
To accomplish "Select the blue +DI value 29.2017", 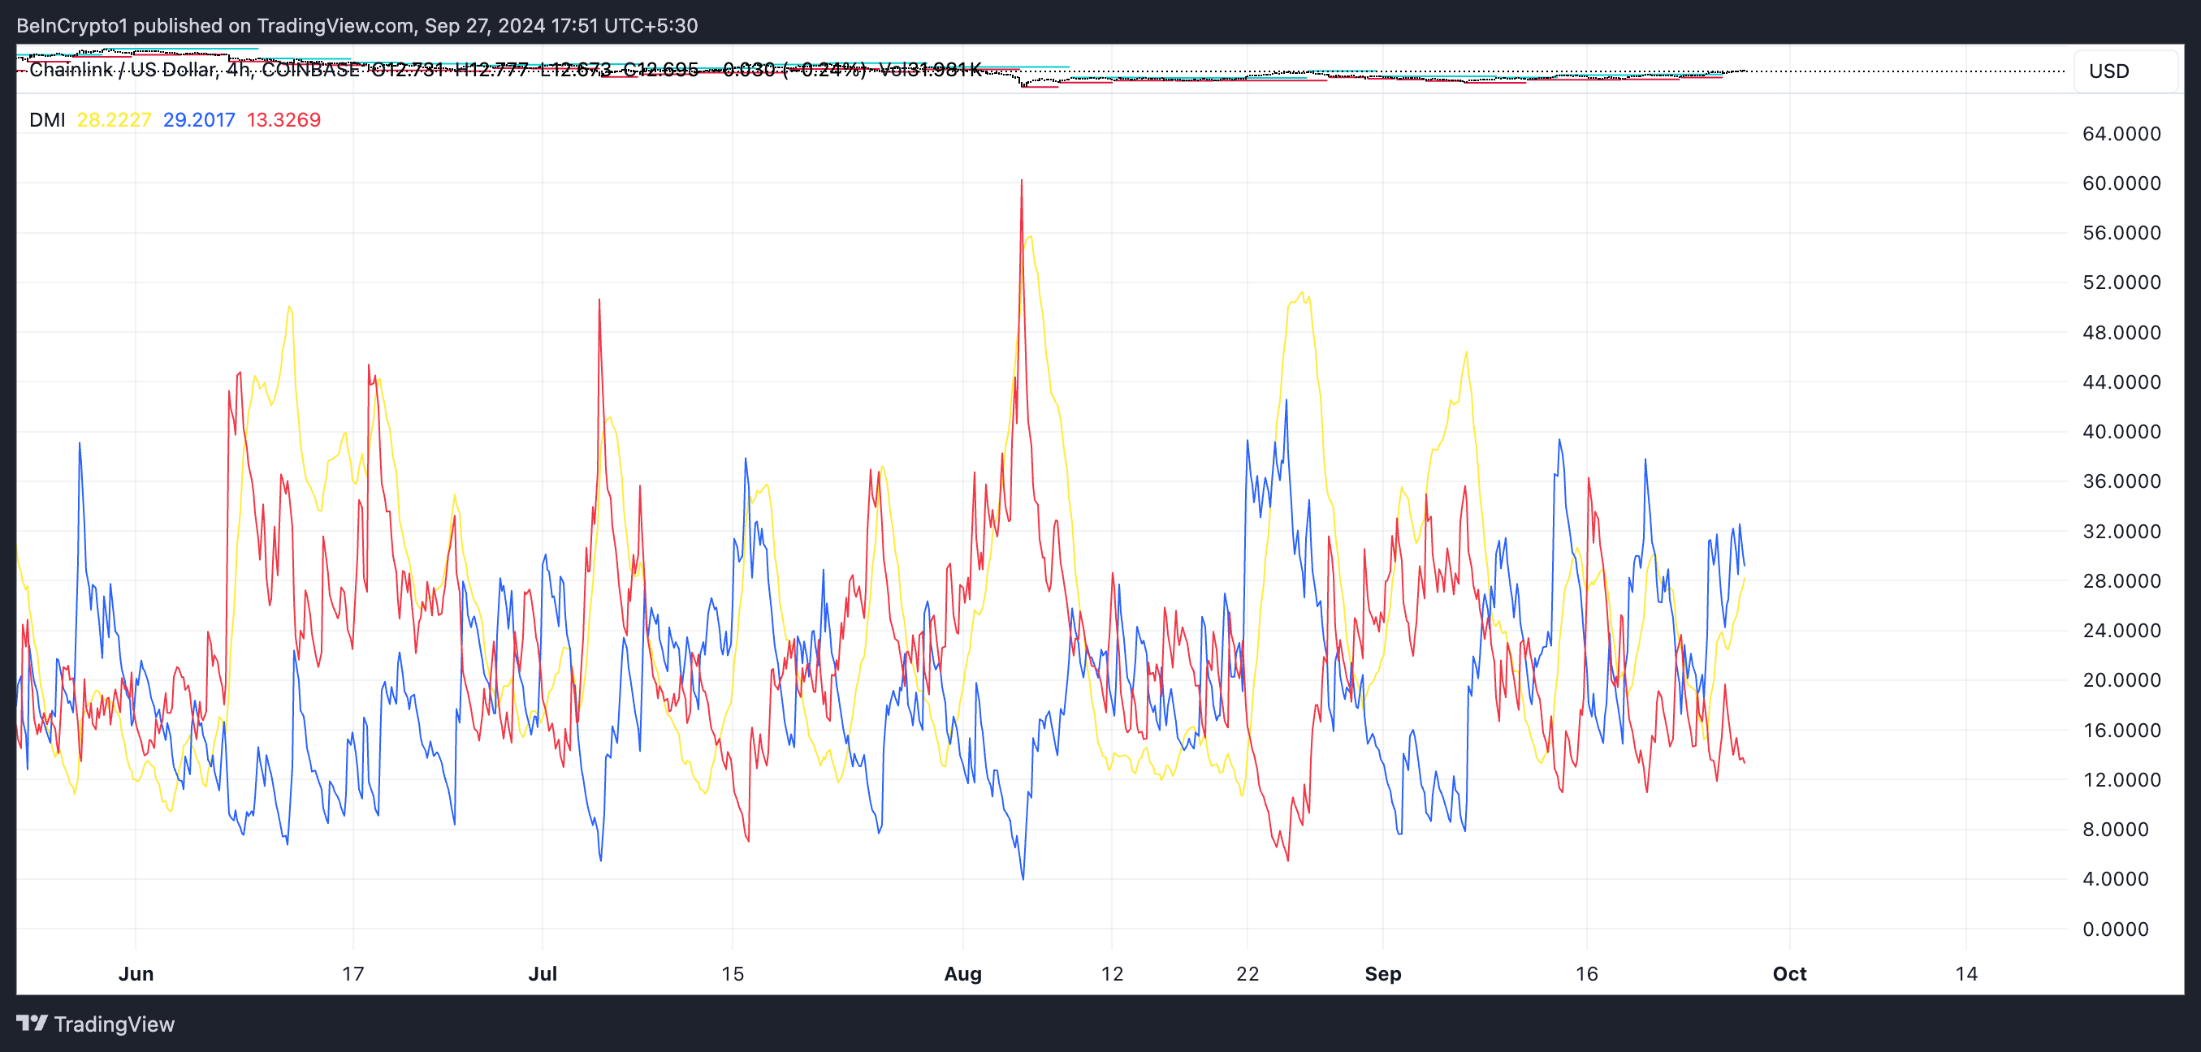I will 198,119.
